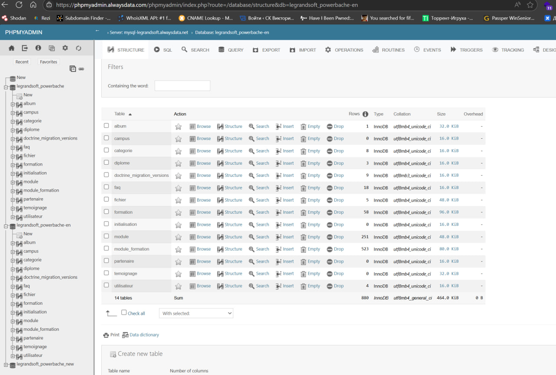Image resolution: width=556 pixels, height=375 pixels.
Task: Open the Export tab
Action: tap(266, 50)
